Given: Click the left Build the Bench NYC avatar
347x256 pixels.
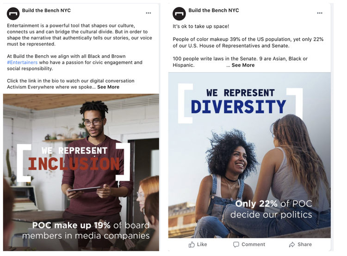Looking at the screenshot, I should [x=13, y=13].
